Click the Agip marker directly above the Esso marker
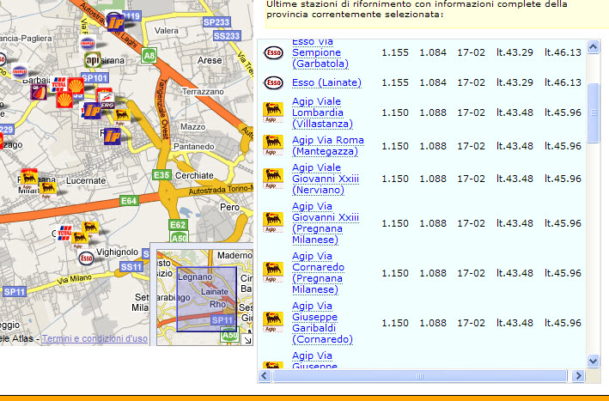Image resolution: width=609 pixels, height=401 pixels. (x=80, y=239)
